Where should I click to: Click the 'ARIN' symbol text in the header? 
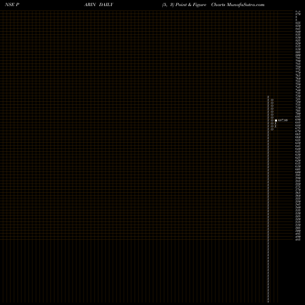pos(90,5)
